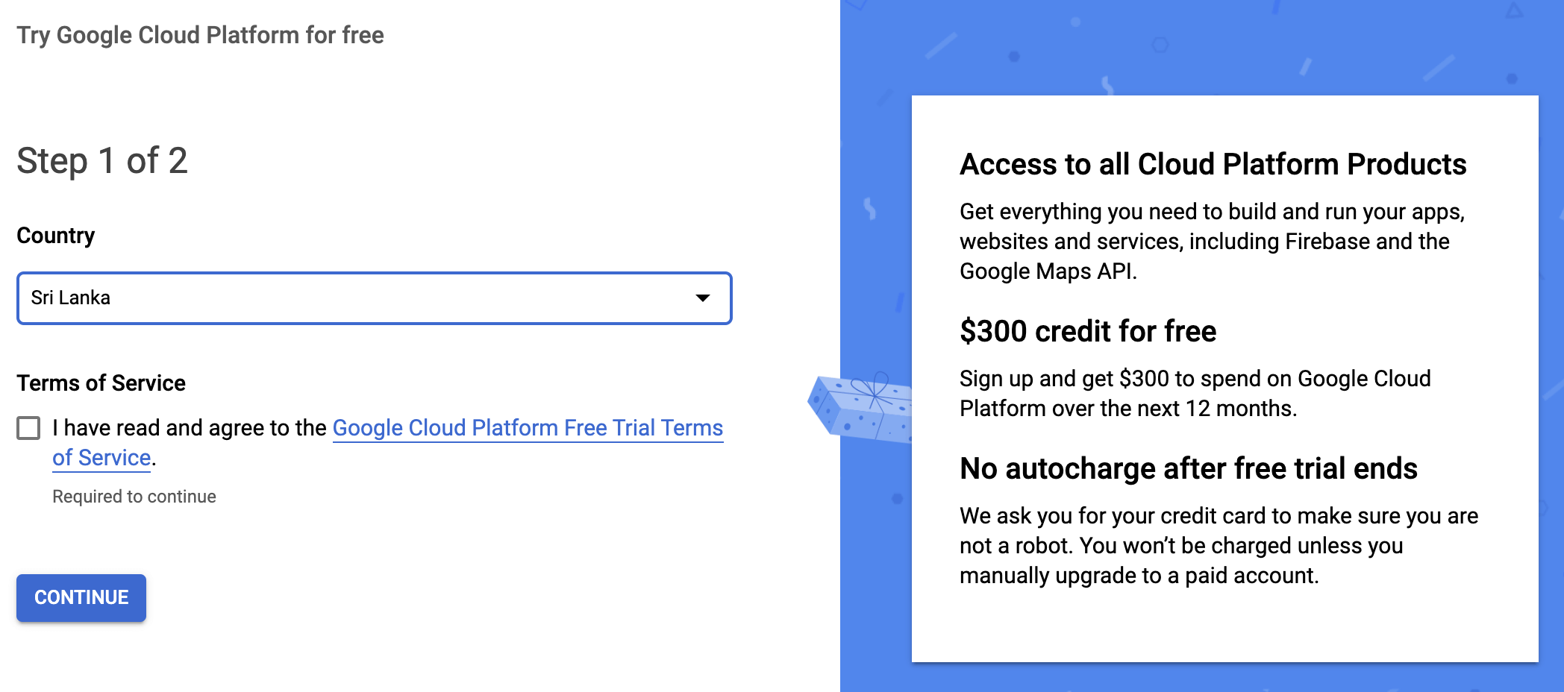
Task: Click the CONTINUE button
Action: pyautogui.click(x=81, y=597)
